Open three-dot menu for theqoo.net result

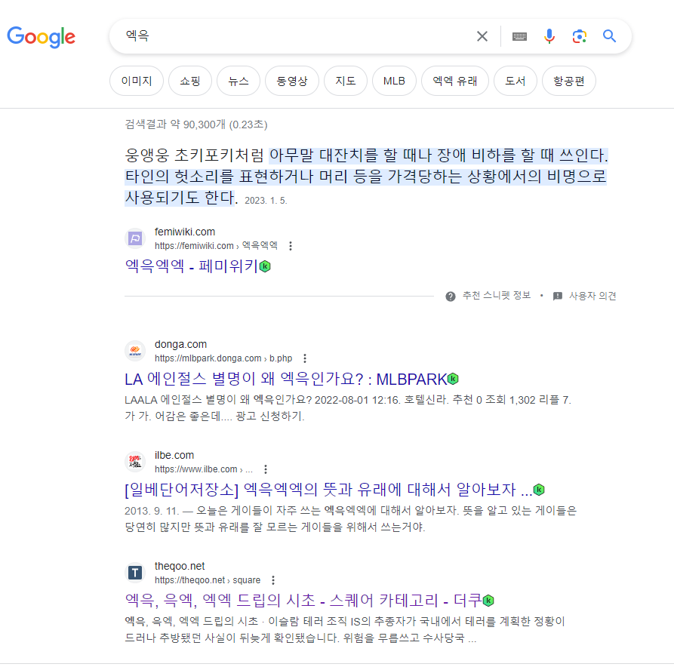pos(273,580)
